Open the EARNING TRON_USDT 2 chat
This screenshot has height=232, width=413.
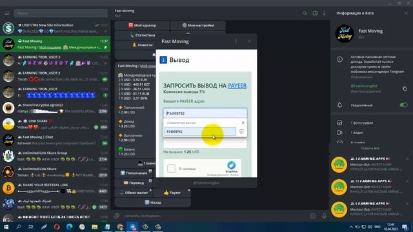[x=55, y=76]
